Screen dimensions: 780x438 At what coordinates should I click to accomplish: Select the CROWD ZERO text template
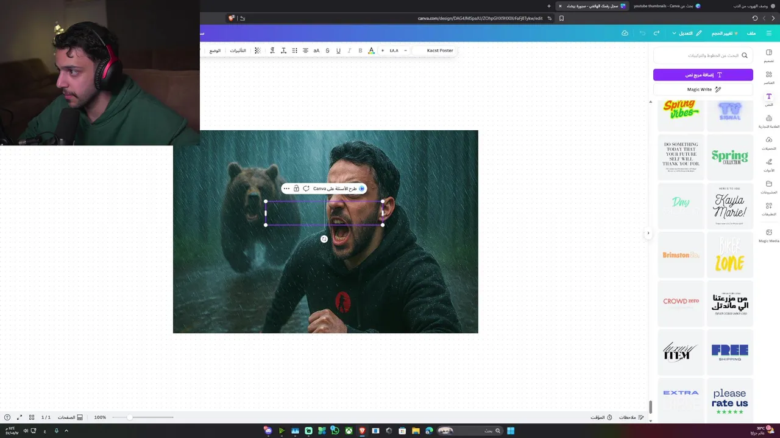(681, 303)
